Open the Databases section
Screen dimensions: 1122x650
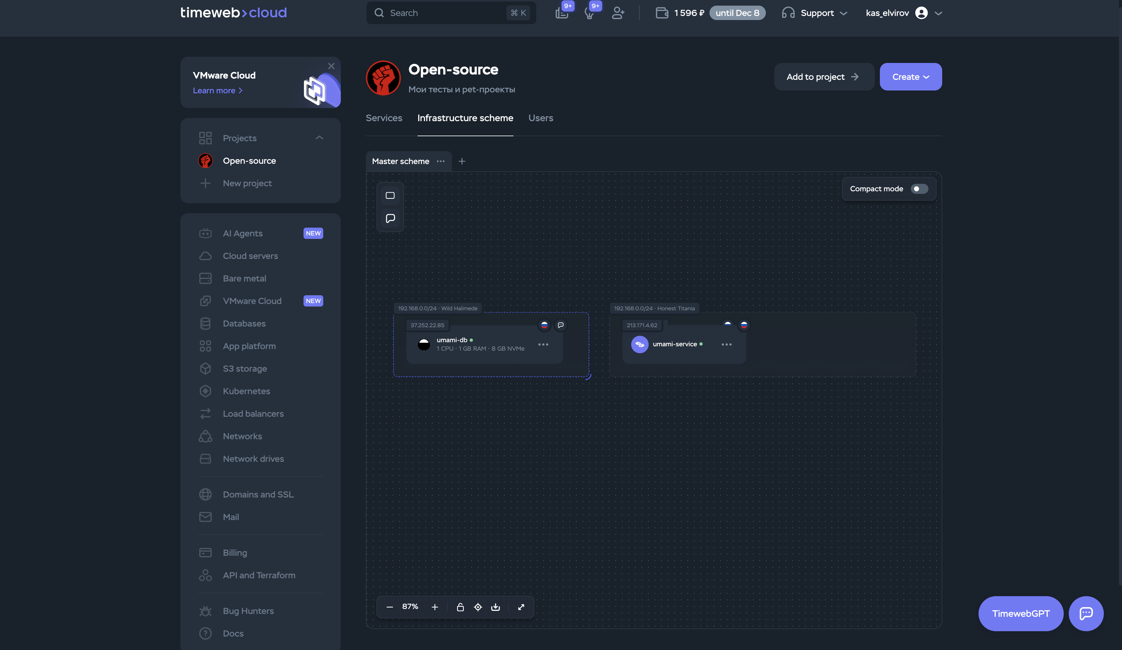click(x=244, y=323)
